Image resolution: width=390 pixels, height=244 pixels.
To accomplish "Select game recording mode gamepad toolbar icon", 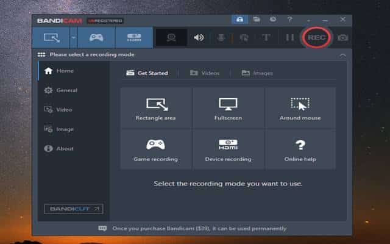I will (96, 38).
